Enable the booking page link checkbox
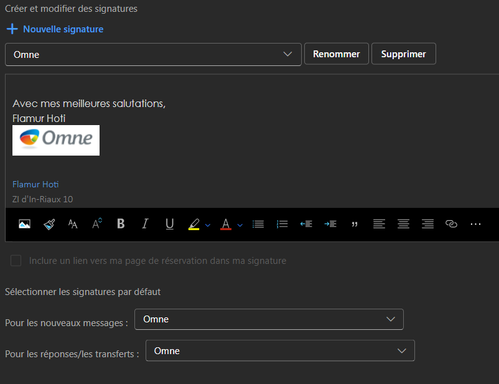 [16, 261]
